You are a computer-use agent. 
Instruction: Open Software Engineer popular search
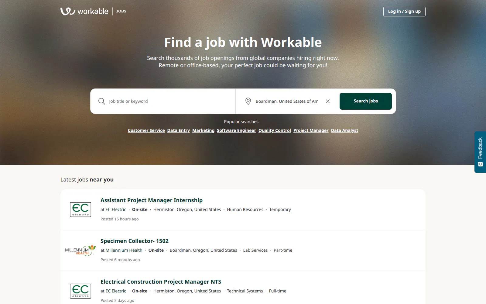click(237, 130)
